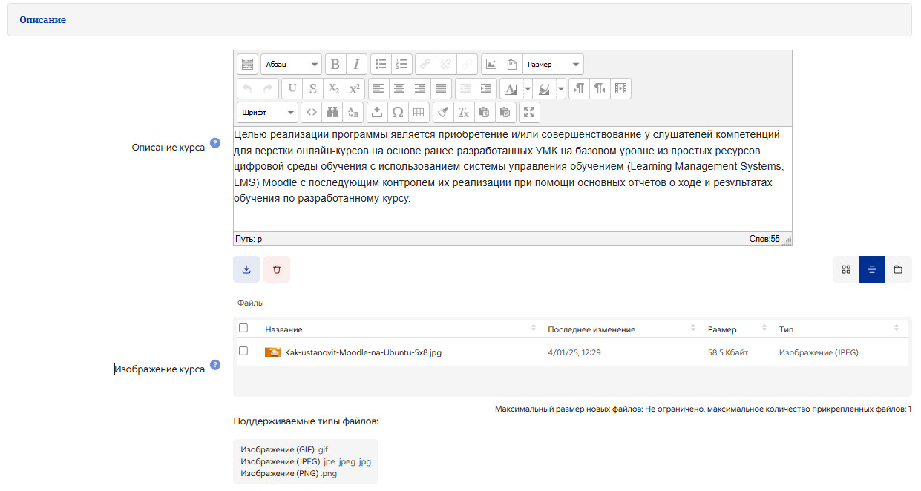Viewport: 921px width, 491px height.
Task: Decrease indent of paragraph
Action: [465, 89]
